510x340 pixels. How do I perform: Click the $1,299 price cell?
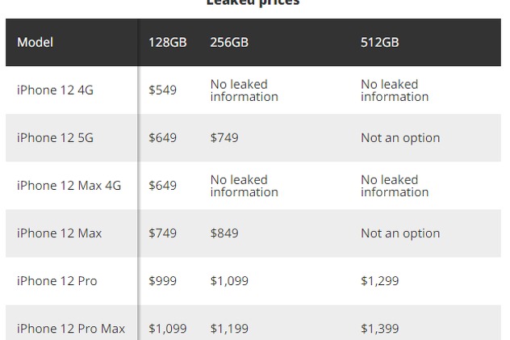pyautogui.click(x=379, y=281)
